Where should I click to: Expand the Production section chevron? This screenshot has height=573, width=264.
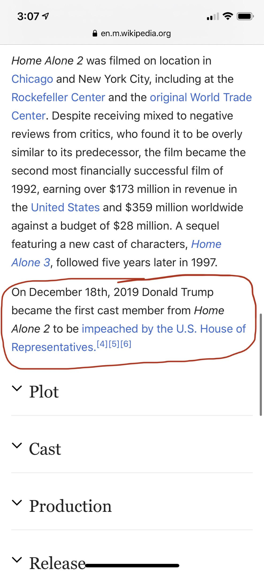(17, 503)
